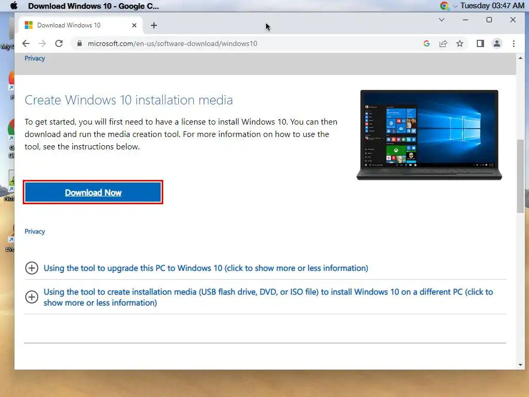The image size is (529, 397).
Task: Click the page scrollbar thumb
Action: (520, 176)
